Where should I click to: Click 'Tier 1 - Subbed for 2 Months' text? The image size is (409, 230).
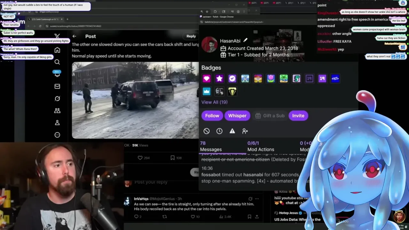(258, 55)
